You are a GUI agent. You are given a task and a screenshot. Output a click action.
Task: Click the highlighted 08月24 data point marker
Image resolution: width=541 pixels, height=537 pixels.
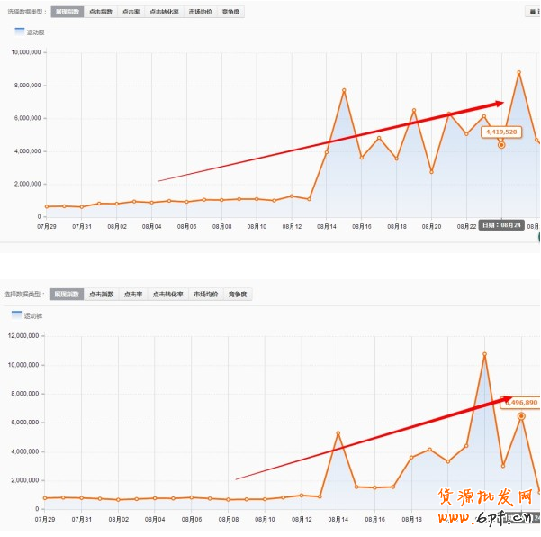point(501,145)
